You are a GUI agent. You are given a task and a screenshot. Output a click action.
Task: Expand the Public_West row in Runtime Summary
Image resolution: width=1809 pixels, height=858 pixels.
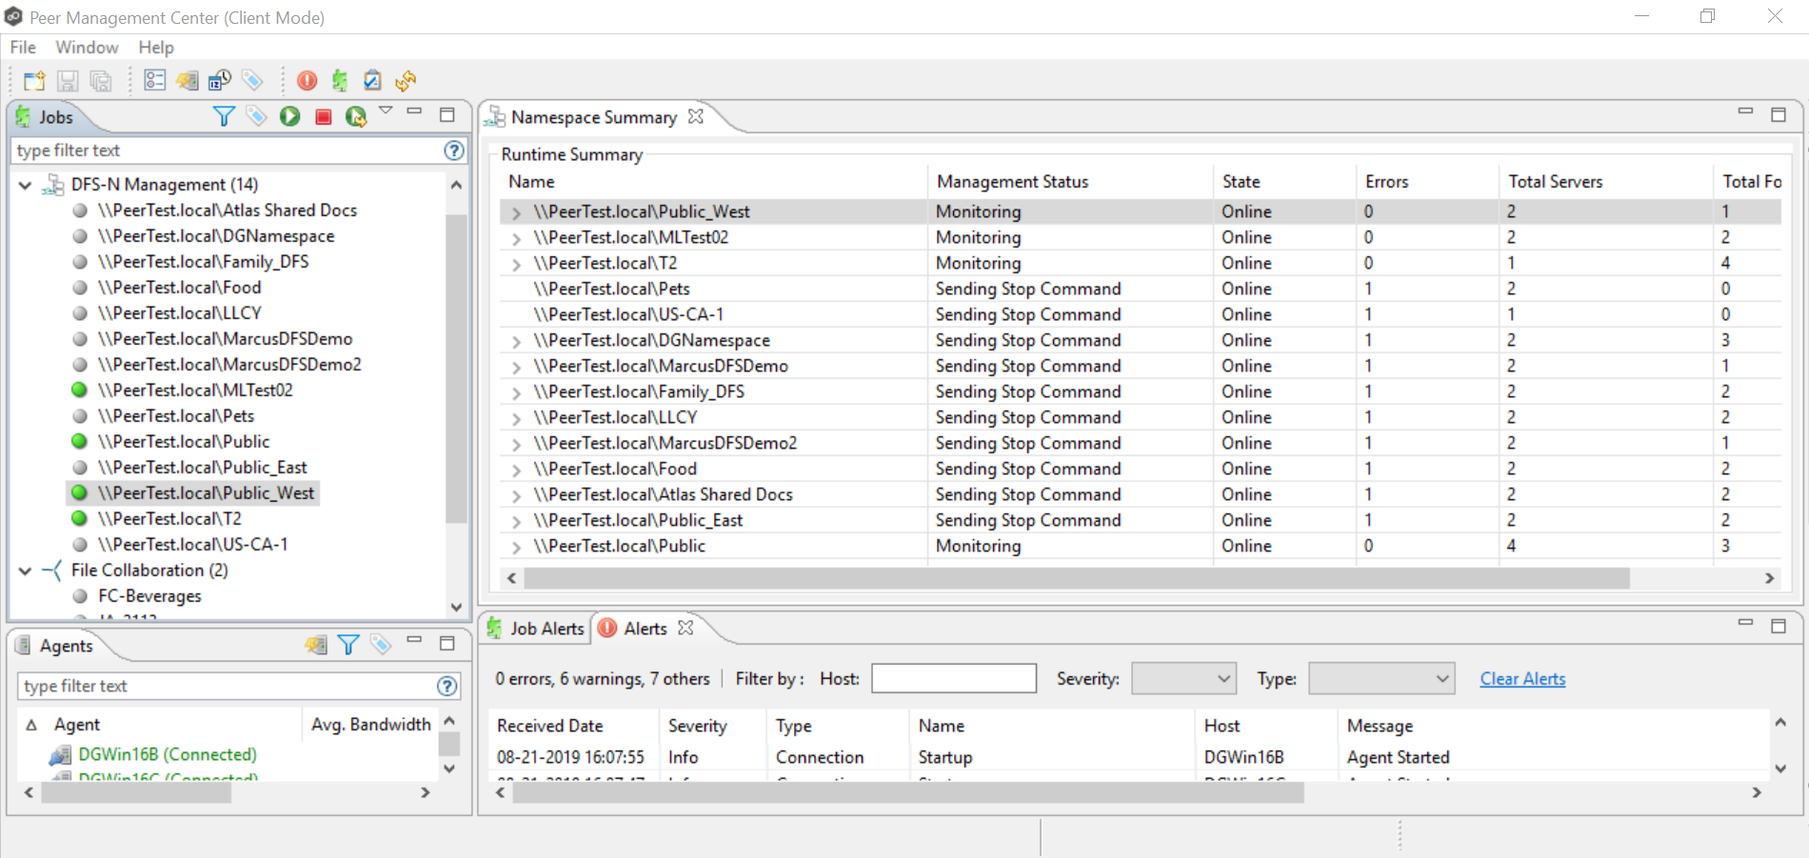(x=517, y=212)
